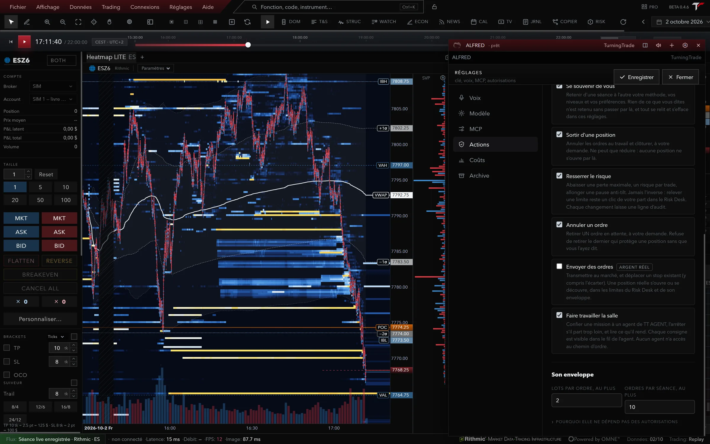Select the arrow pointer tool
This screenshot has width=710, height=444.
[x=11, y=22]
